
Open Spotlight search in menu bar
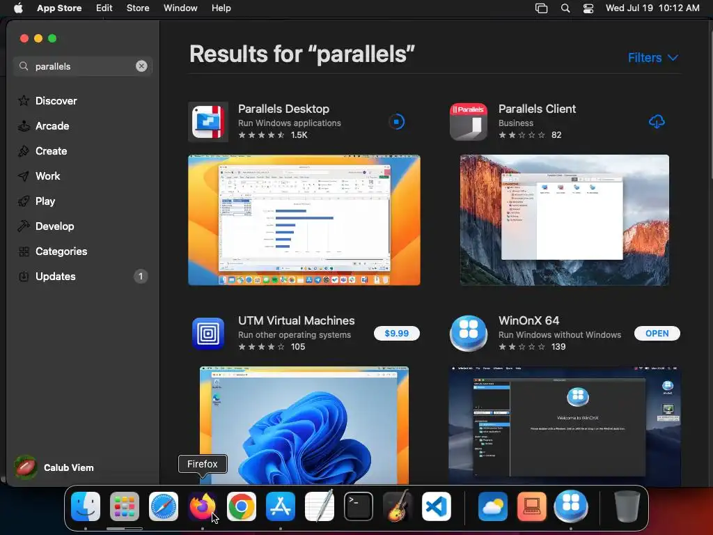(565, 8)
